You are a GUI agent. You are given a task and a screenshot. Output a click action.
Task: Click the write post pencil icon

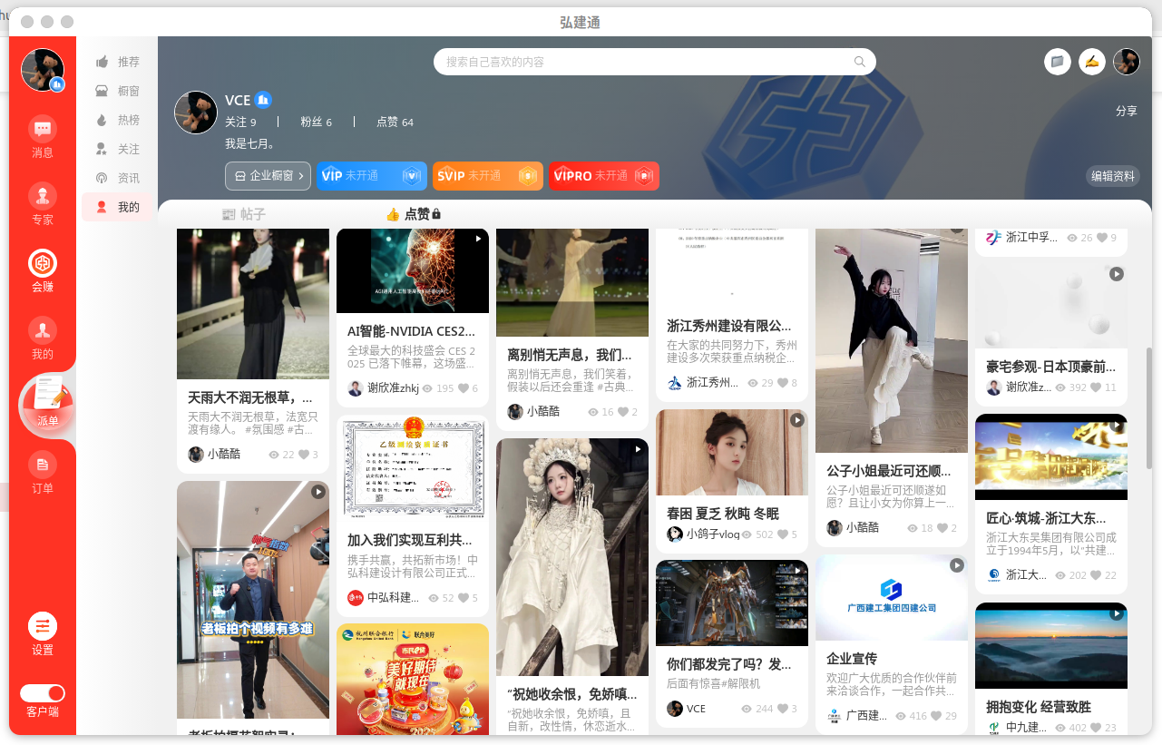1091,62
